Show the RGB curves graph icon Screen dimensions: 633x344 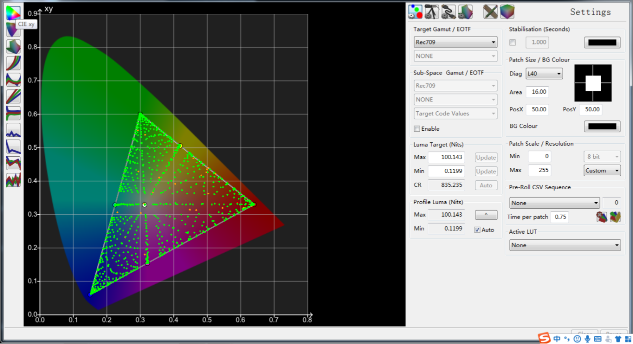(x=13, y=62)
